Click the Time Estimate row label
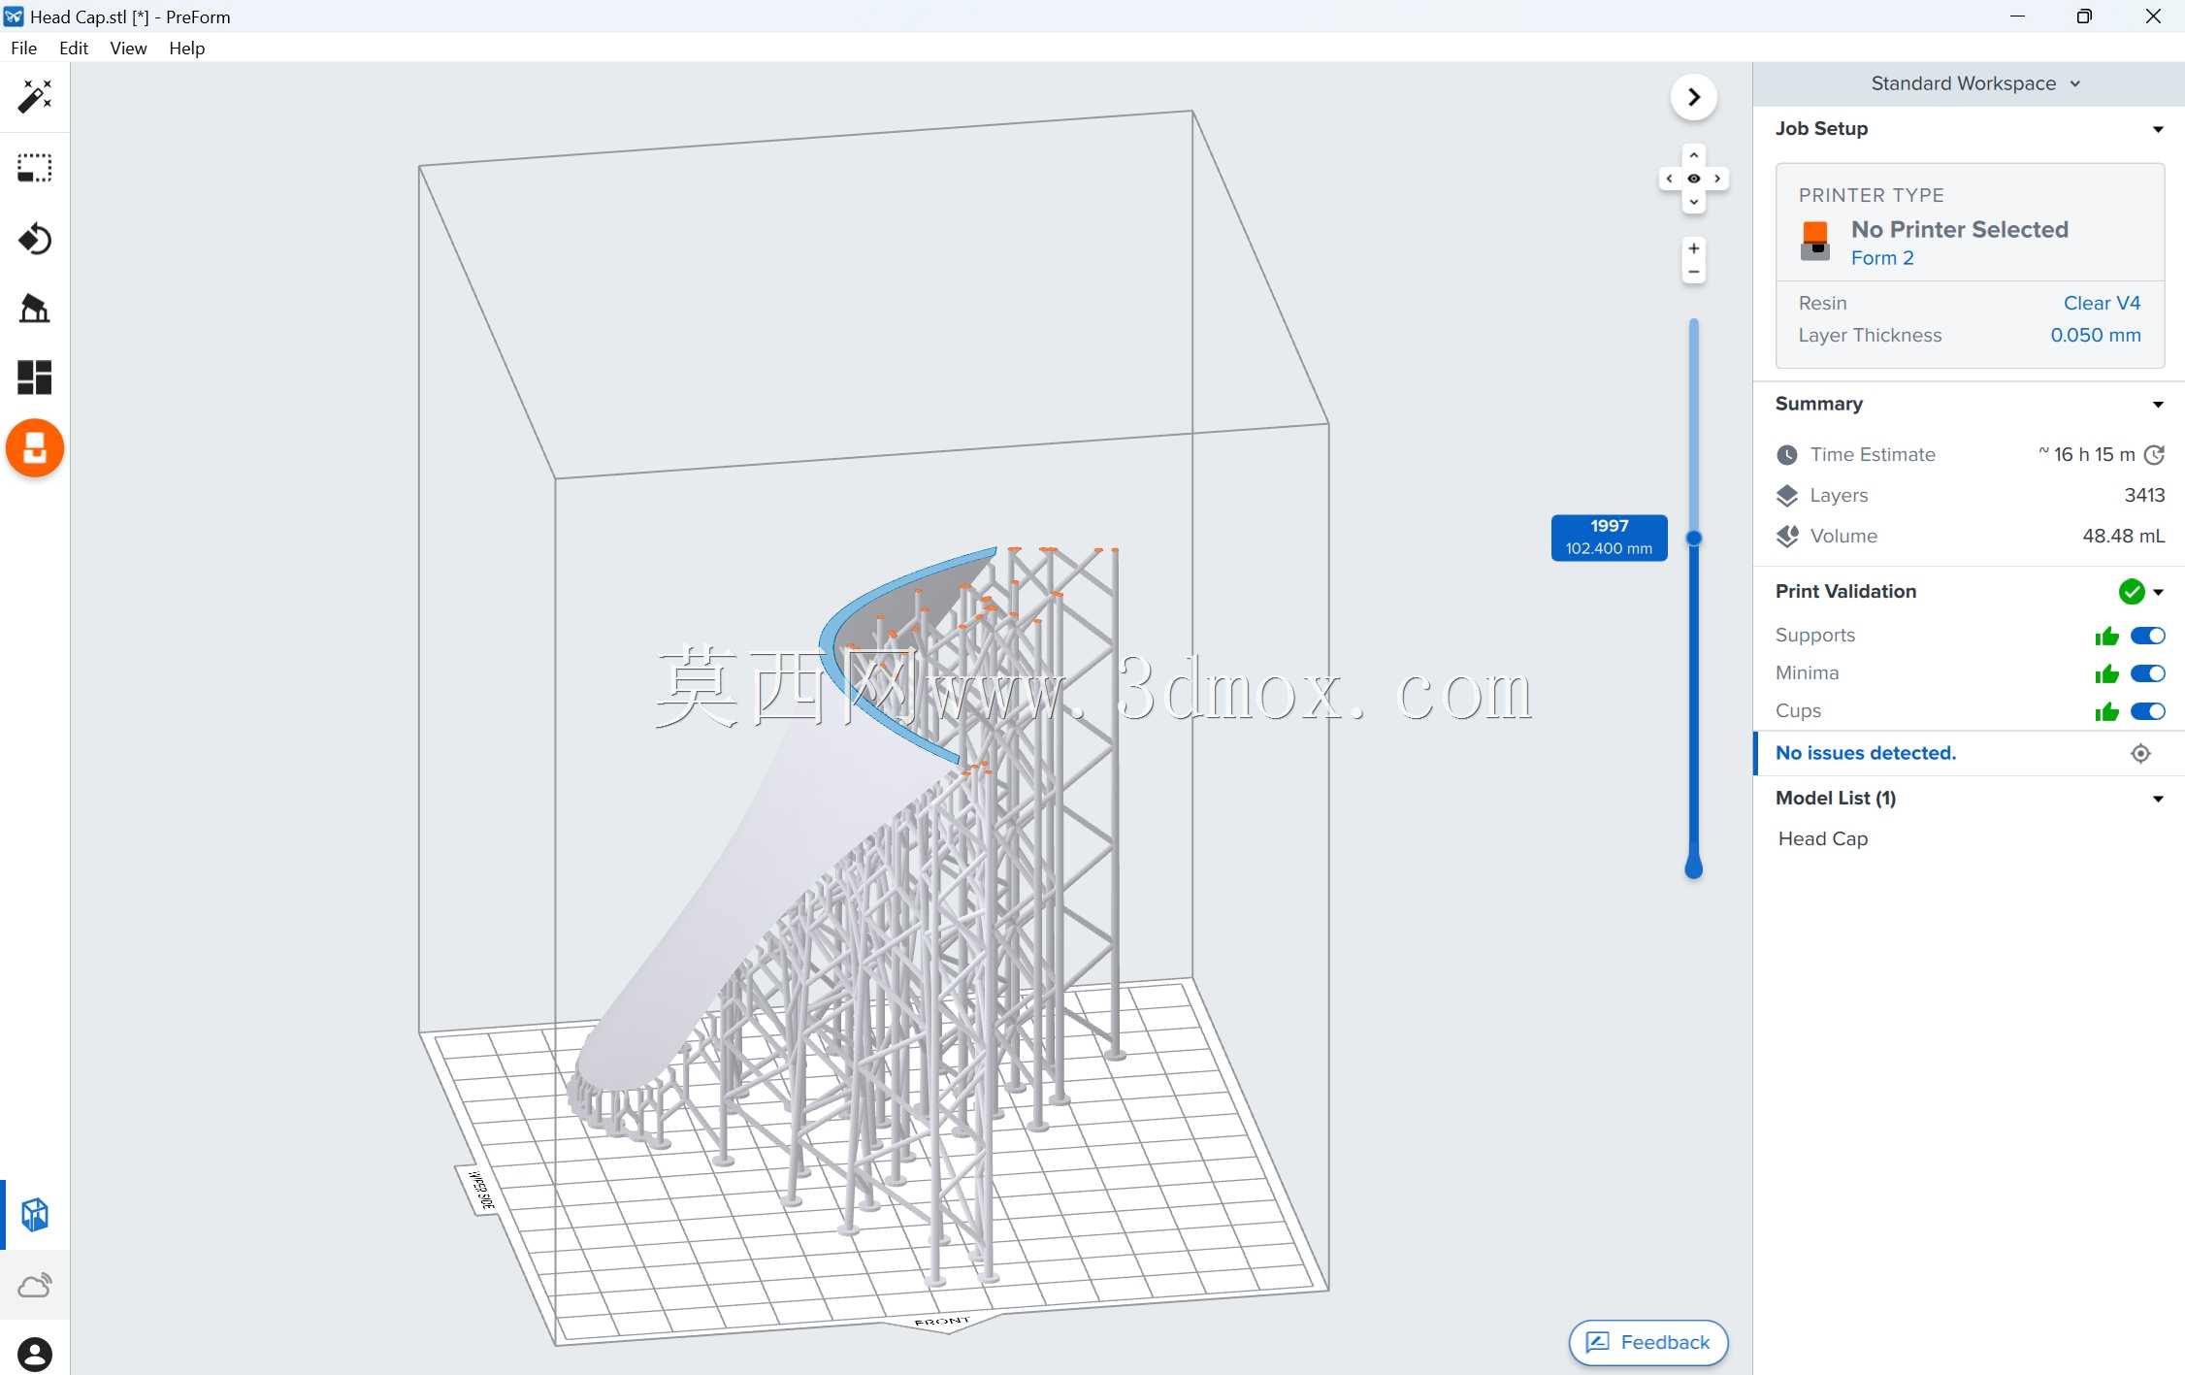The height and width of the screenshot is (1375, 2185). 1872,454
